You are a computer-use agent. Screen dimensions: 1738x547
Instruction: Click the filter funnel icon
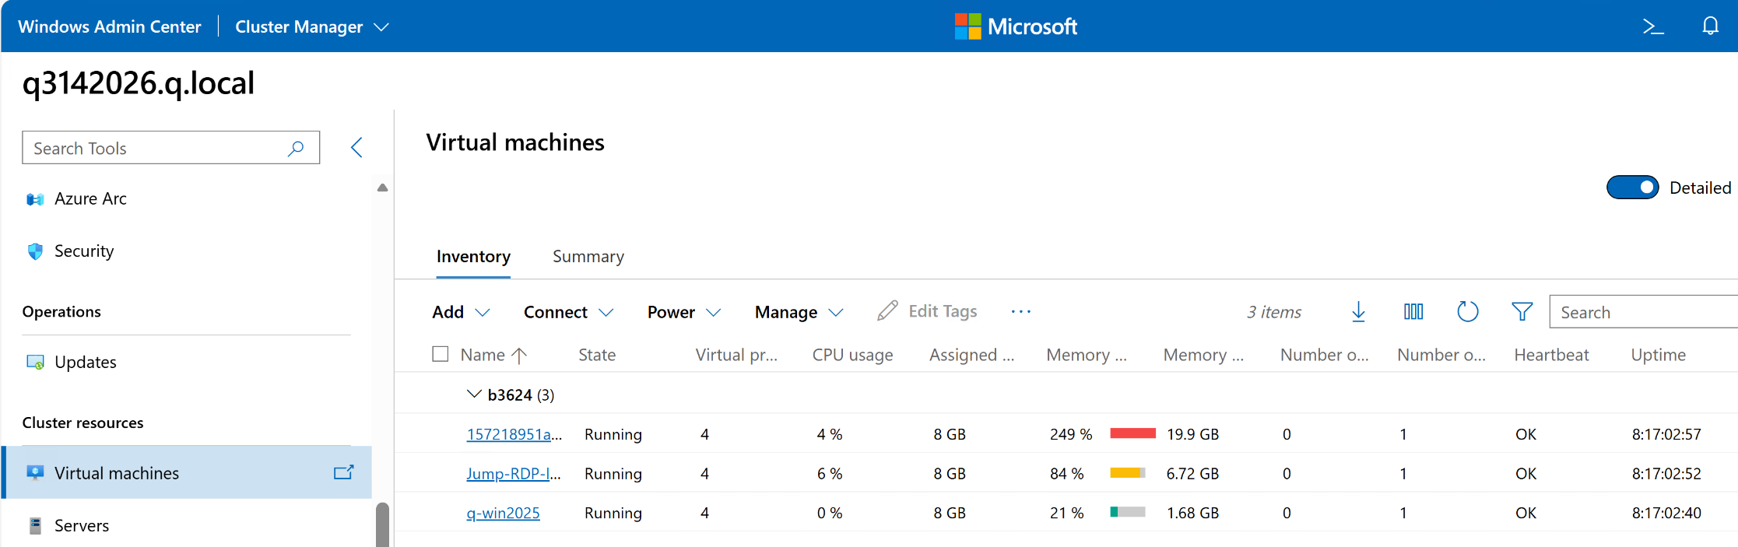(1522, 312)
